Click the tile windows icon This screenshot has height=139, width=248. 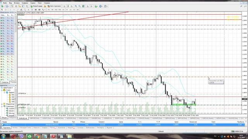[x=83, y=6]
